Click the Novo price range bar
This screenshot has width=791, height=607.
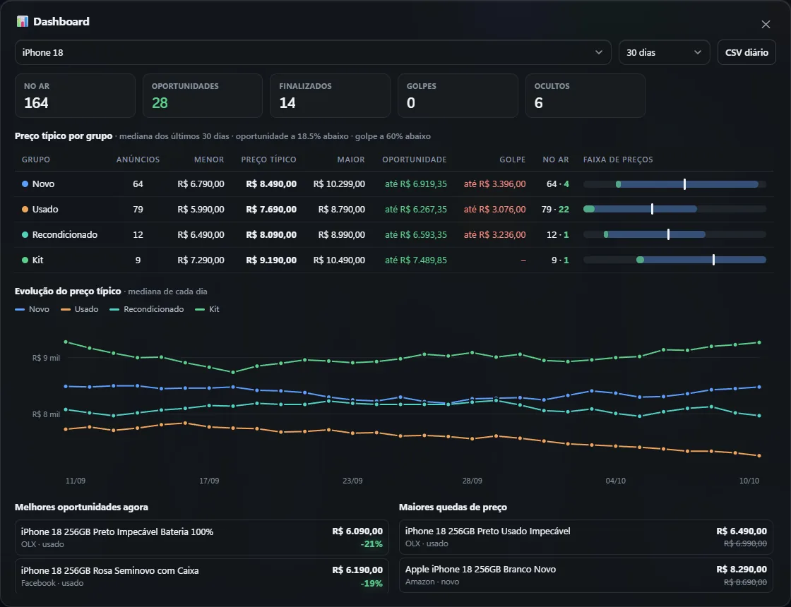(x=674, y=184)
